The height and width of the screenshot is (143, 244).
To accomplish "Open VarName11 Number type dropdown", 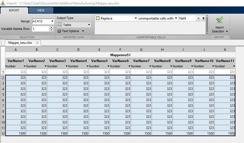I will [x=234, y=66].
